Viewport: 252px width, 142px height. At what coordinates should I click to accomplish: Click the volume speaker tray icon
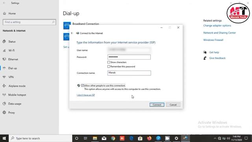click(228, 138)
